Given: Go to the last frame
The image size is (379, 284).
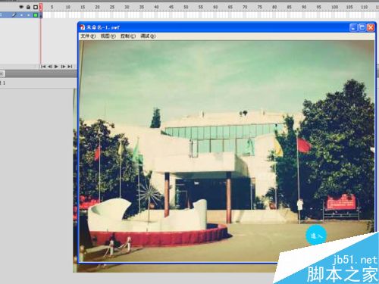Looking at the screenshot, I should [x=70, y=67].
